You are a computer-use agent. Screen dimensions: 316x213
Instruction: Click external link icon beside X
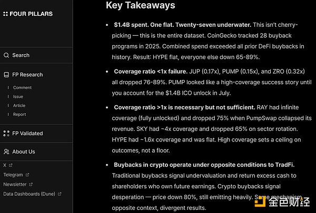11,165
